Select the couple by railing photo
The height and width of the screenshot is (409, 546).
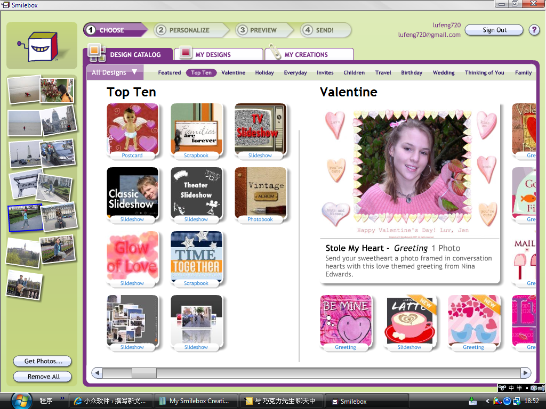point(25,286)
